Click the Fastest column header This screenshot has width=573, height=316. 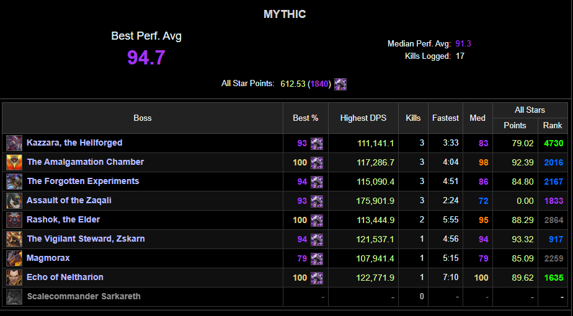[445, 118]
